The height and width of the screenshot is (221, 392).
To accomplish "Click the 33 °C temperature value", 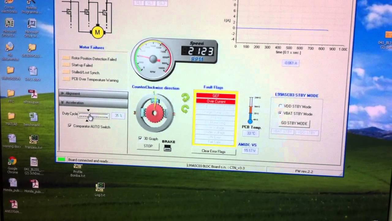I will pyautogui.click(x=251, y=133).
